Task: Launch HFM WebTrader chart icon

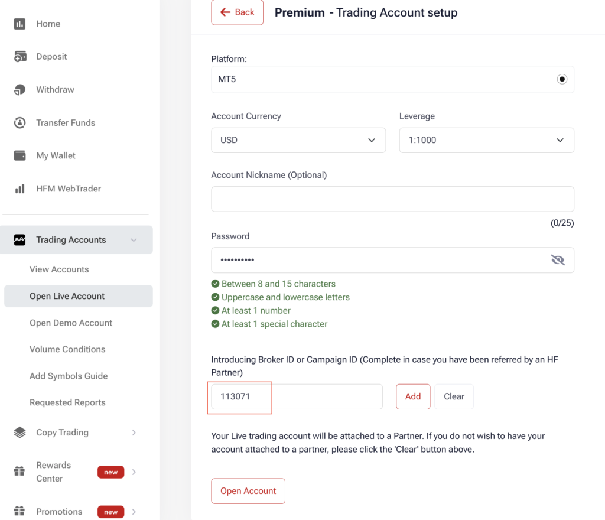Action: (19, 188)
